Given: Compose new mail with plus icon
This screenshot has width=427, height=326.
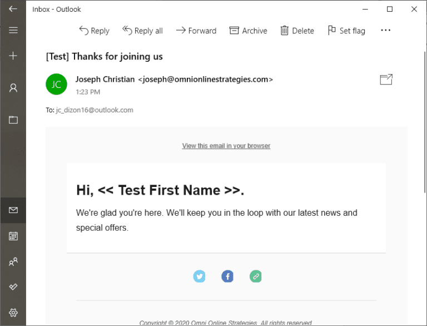Looking at the screenshot, I should click(13, 56).
